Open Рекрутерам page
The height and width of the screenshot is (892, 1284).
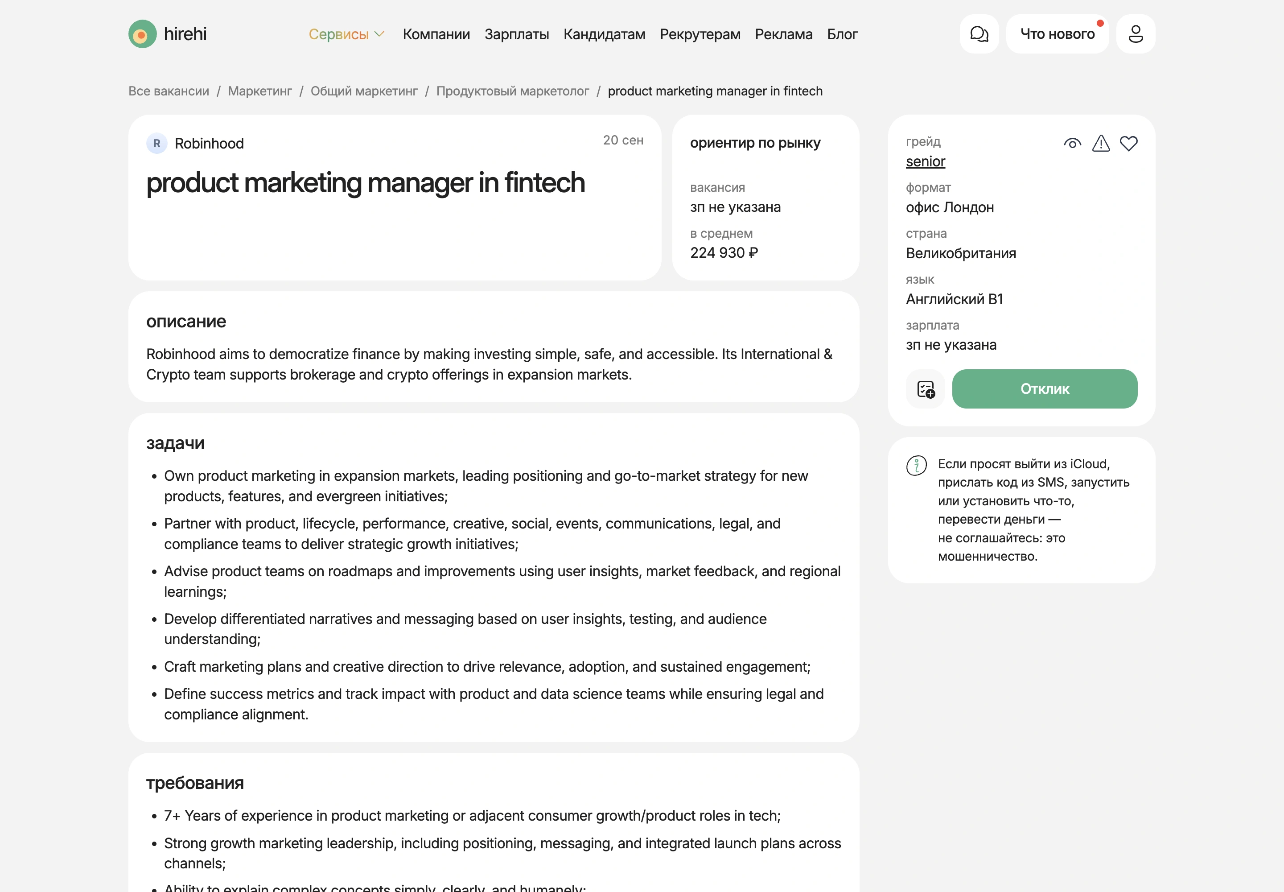click(x=700, y=34)
